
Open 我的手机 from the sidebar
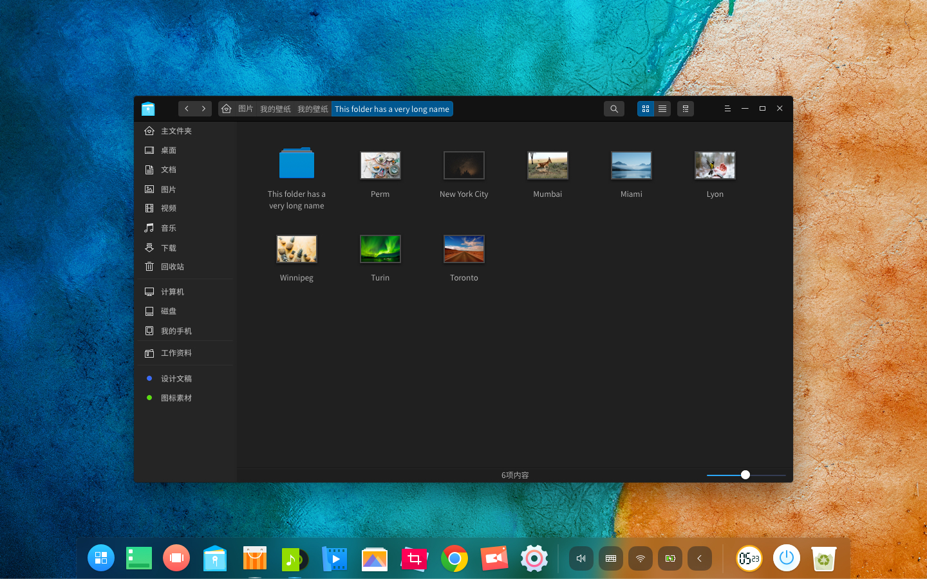click(x=176, y=331)
